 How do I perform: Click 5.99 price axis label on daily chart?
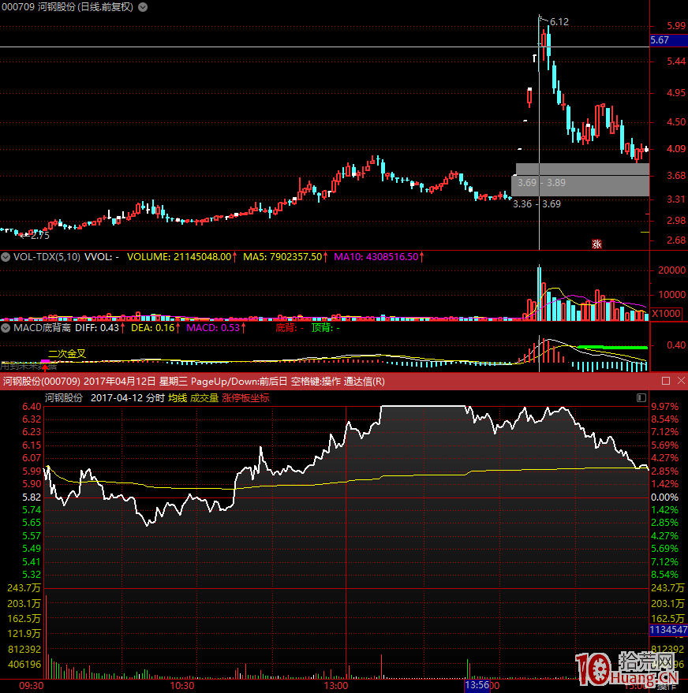point(676,26)
